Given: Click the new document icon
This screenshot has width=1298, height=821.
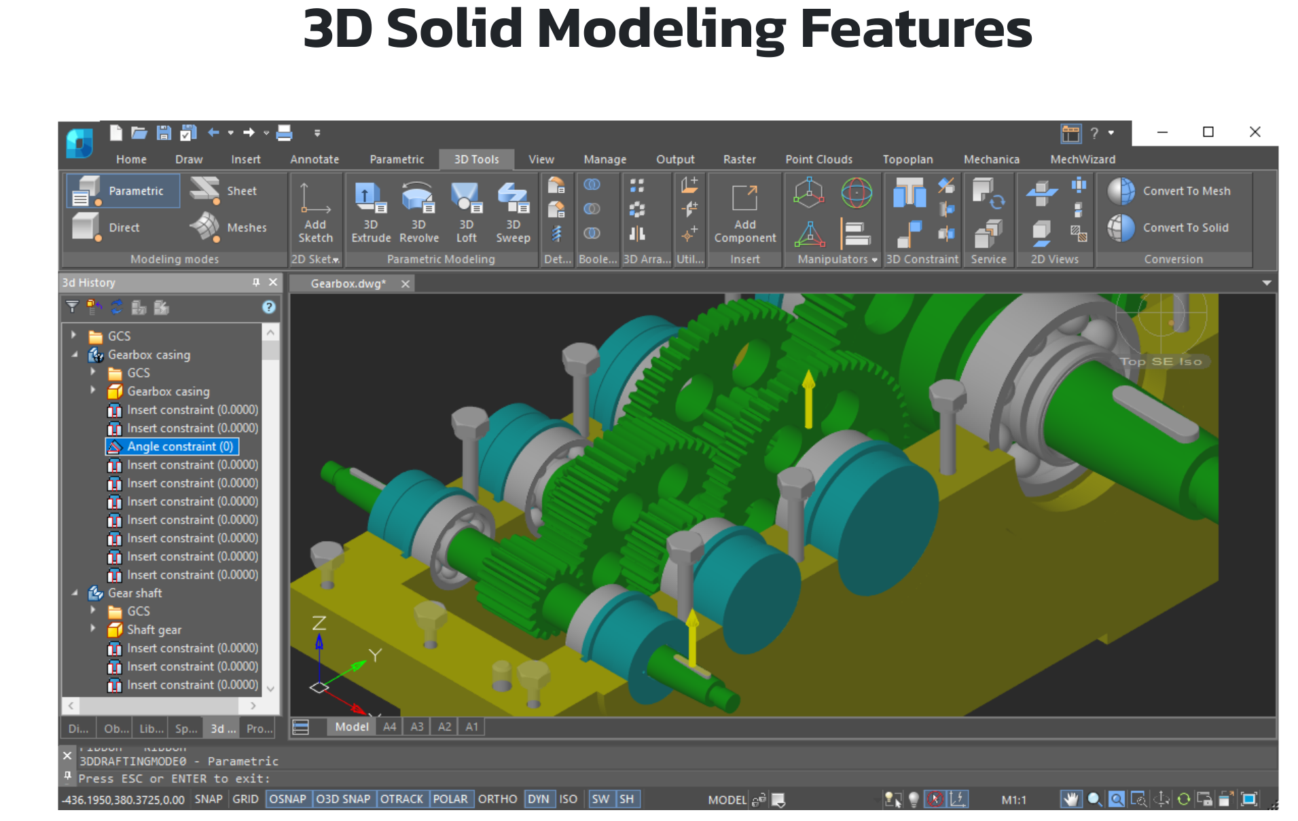Looking at the screenshot, I should click(x=115, y=132).
